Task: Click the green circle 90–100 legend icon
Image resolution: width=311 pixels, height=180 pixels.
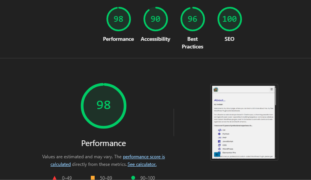Action: [x=133, y=178]
